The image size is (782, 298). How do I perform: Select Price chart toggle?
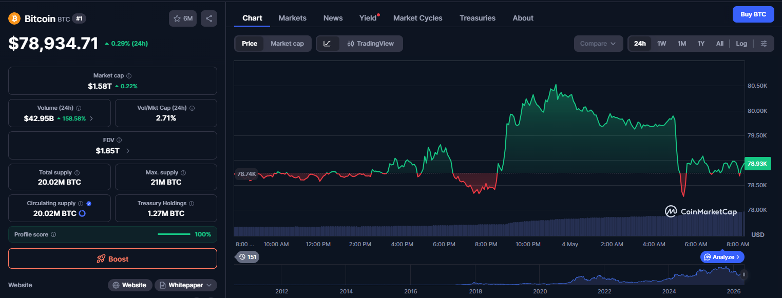click(250, 44)
